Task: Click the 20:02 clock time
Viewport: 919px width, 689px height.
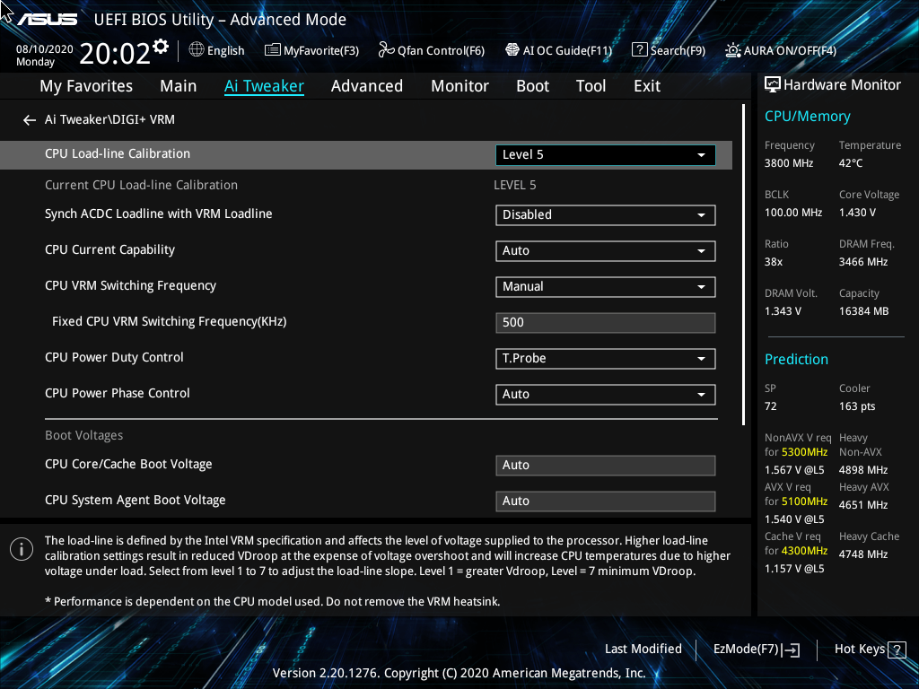Action: [x=115, y=54]
